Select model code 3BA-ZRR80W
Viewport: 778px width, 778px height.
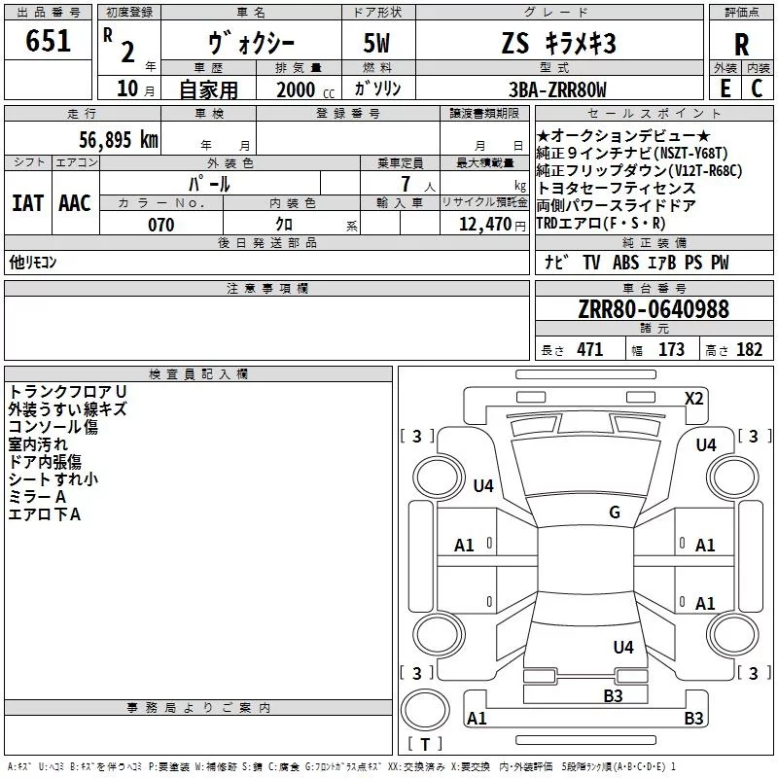point(557,89)
